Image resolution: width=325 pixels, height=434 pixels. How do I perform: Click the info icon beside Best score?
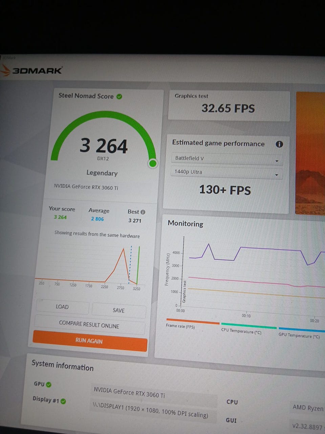pyautogui.click(x=143, y=212)
